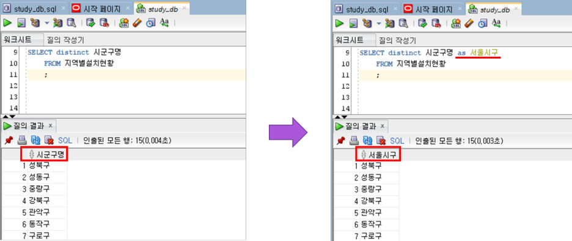Click Commit icon in right window toolbar

coord(422,23)
